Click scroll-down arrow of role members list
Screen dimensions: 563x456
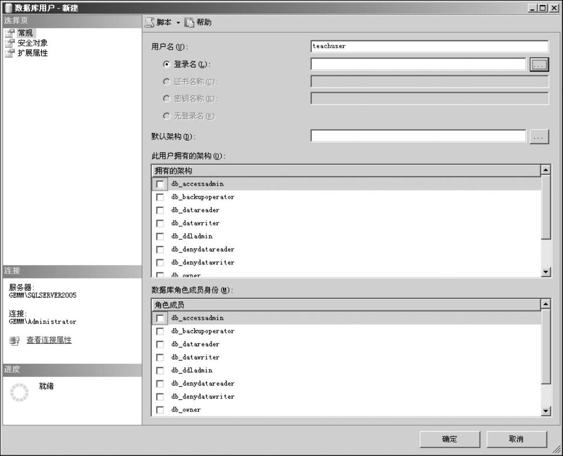click(x=546, y=411)
